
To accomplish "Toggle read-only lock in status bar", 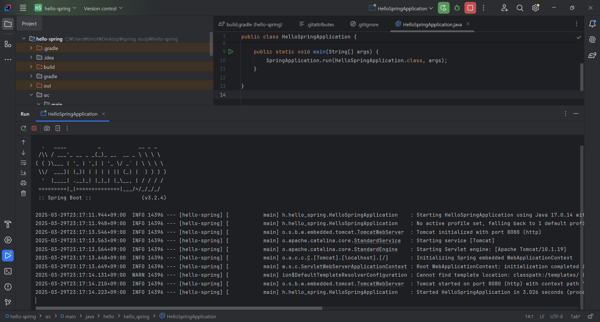I will pyautogui.click(x=591, y=316).
